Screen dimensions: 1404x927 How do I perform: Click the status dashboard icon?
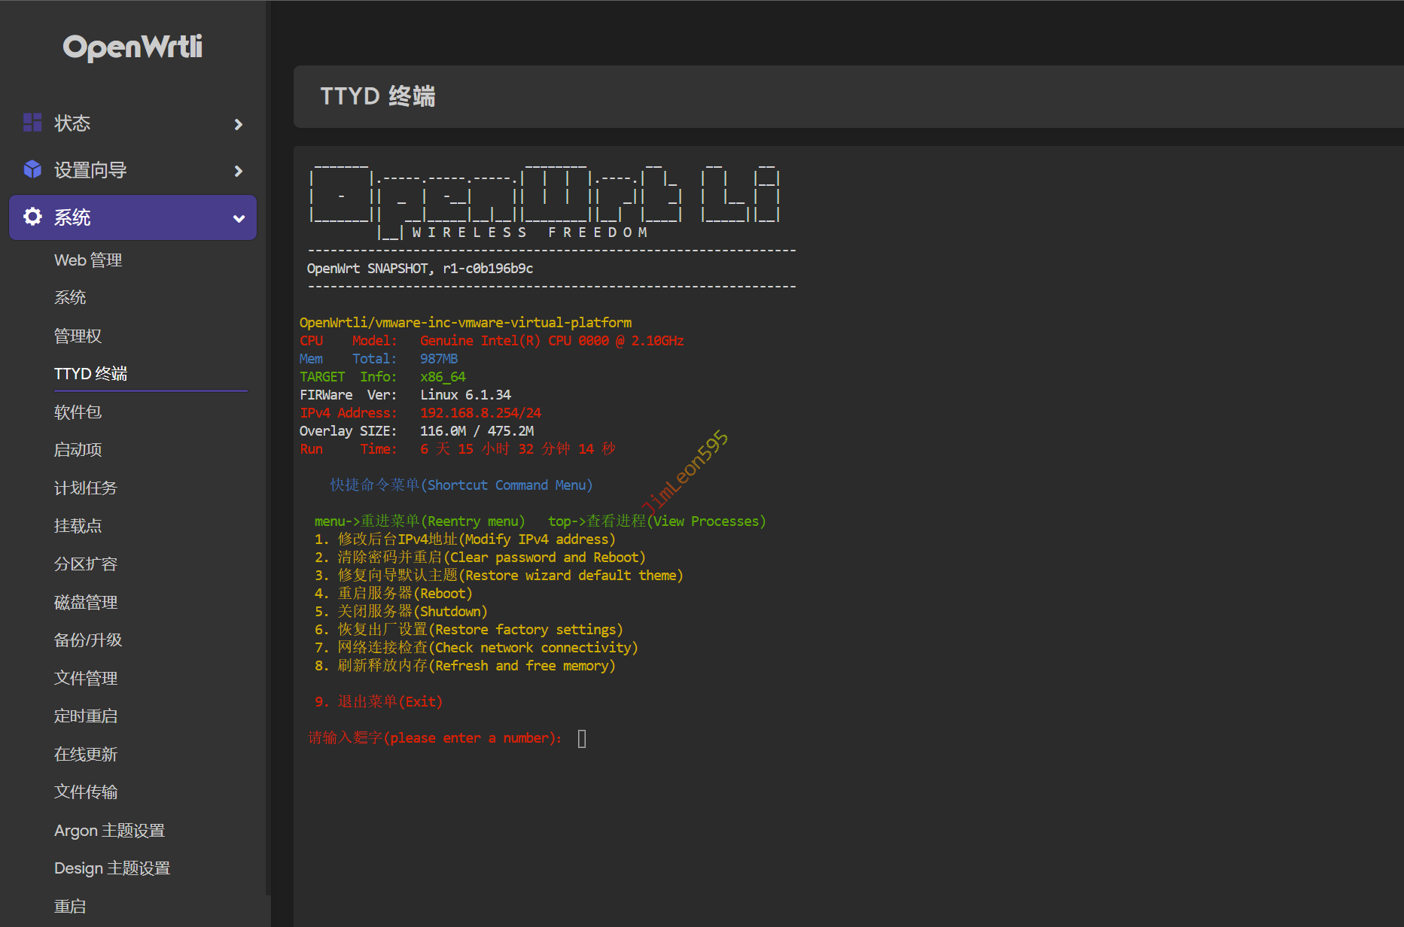(x=32, y=123)
